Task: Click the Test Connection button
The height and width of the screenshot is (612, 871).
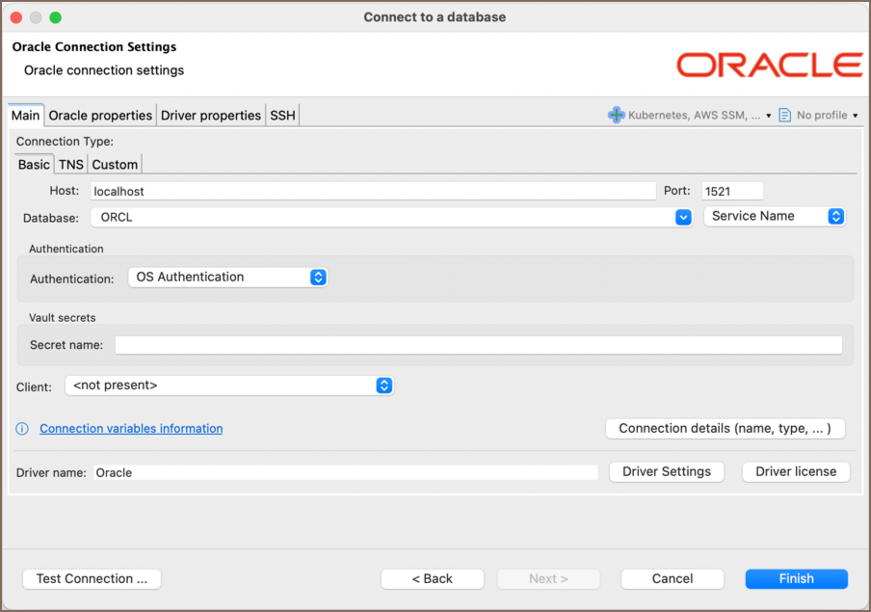Action: pyautogui.click(x=92, y=578)
